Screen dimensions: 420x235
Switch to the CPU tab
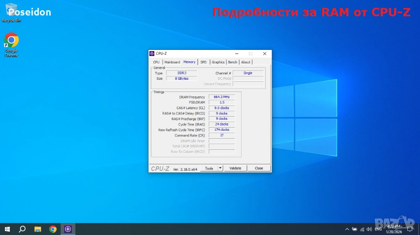[156, 62]
